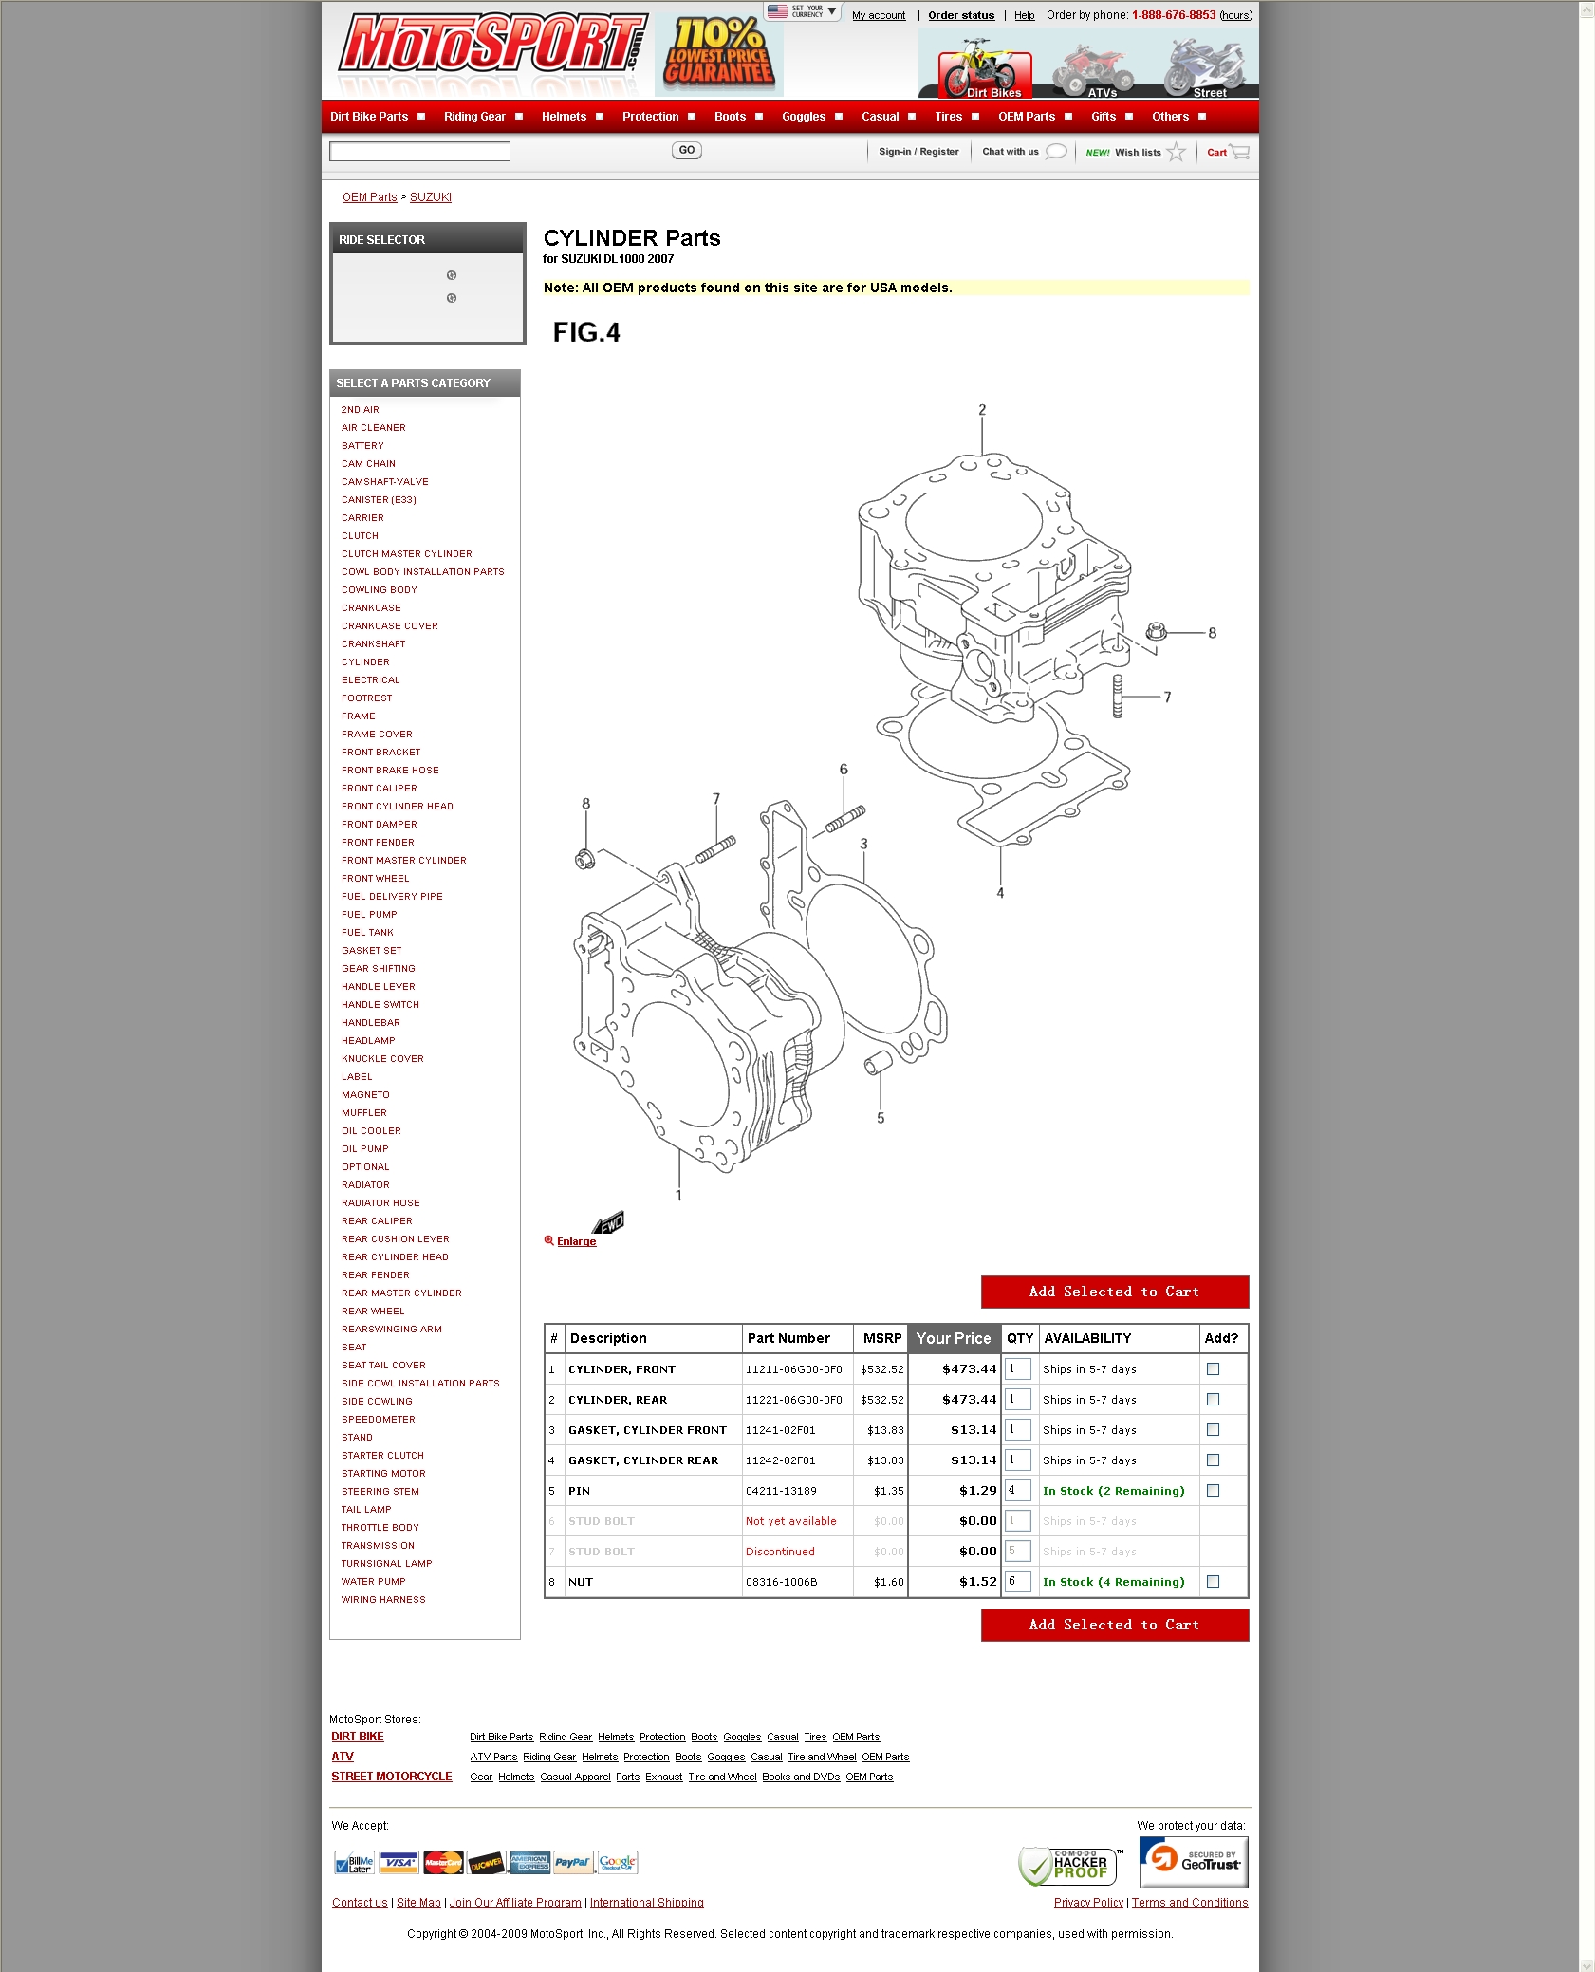Click quantity field for NUT row

tap(1018, 1581)
